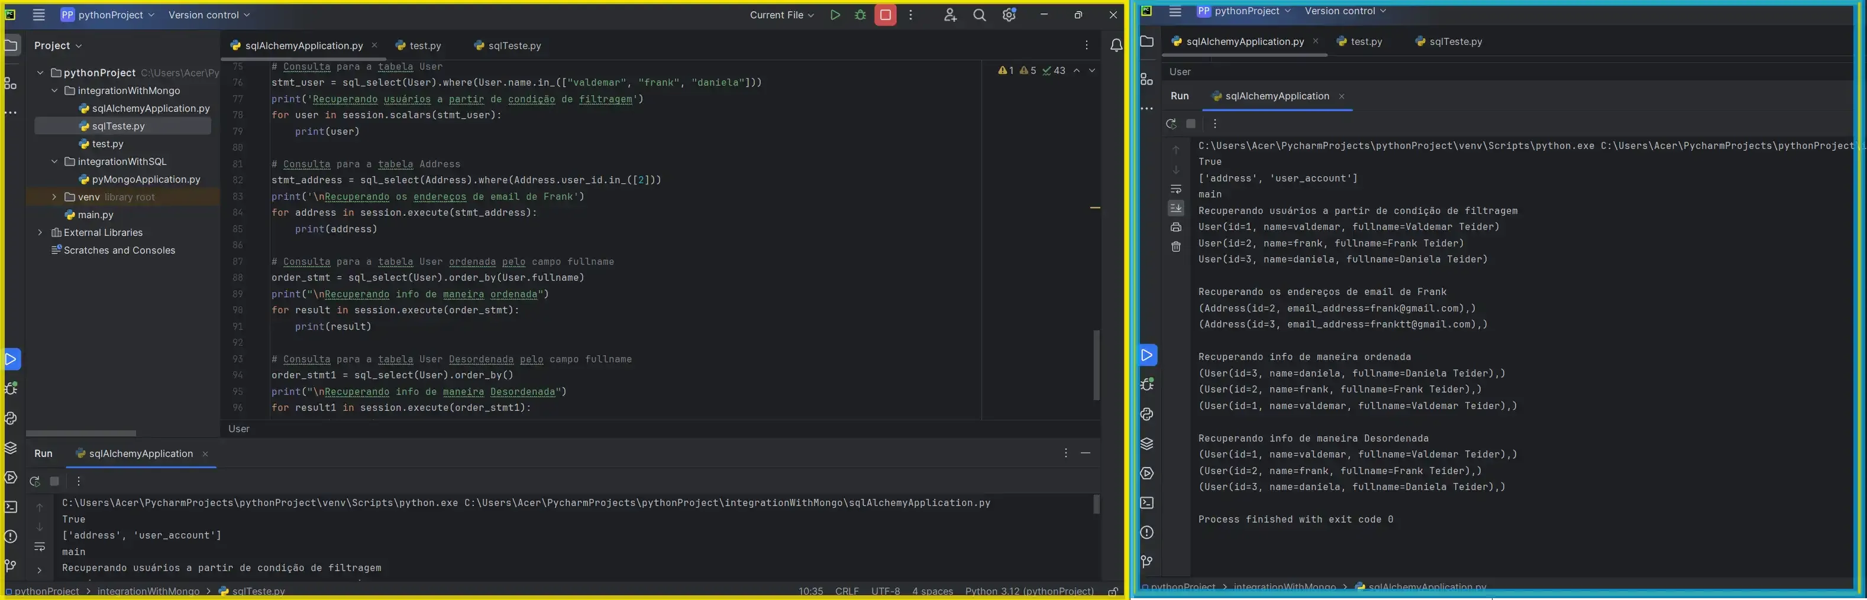Start debugging with the bug icon in left window toolbar
The image size is (1867, 600).
click(x=860, y=15)
